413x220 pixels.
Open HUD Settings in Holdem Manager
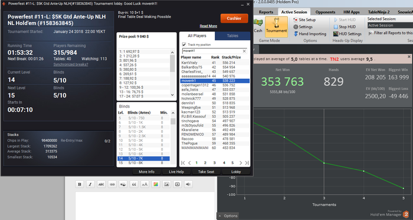point(348,34)
